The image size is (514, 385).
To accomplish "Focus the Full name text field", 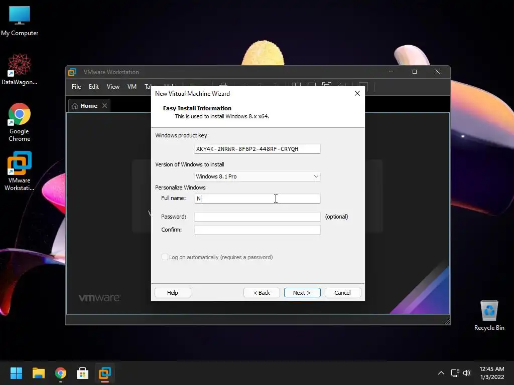I will (x=258, y=199).
